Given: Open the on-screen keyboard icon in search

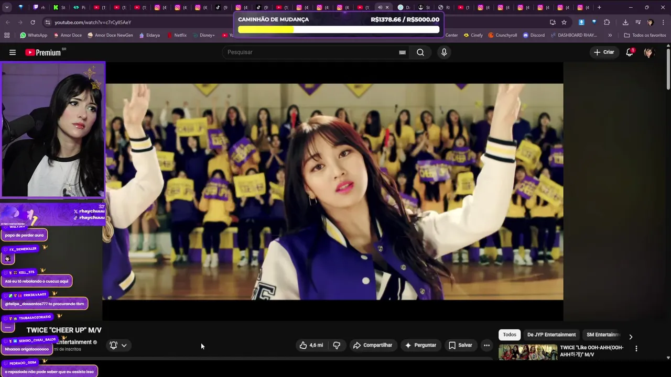Looking at the screenshot, I should coord(402,52).
